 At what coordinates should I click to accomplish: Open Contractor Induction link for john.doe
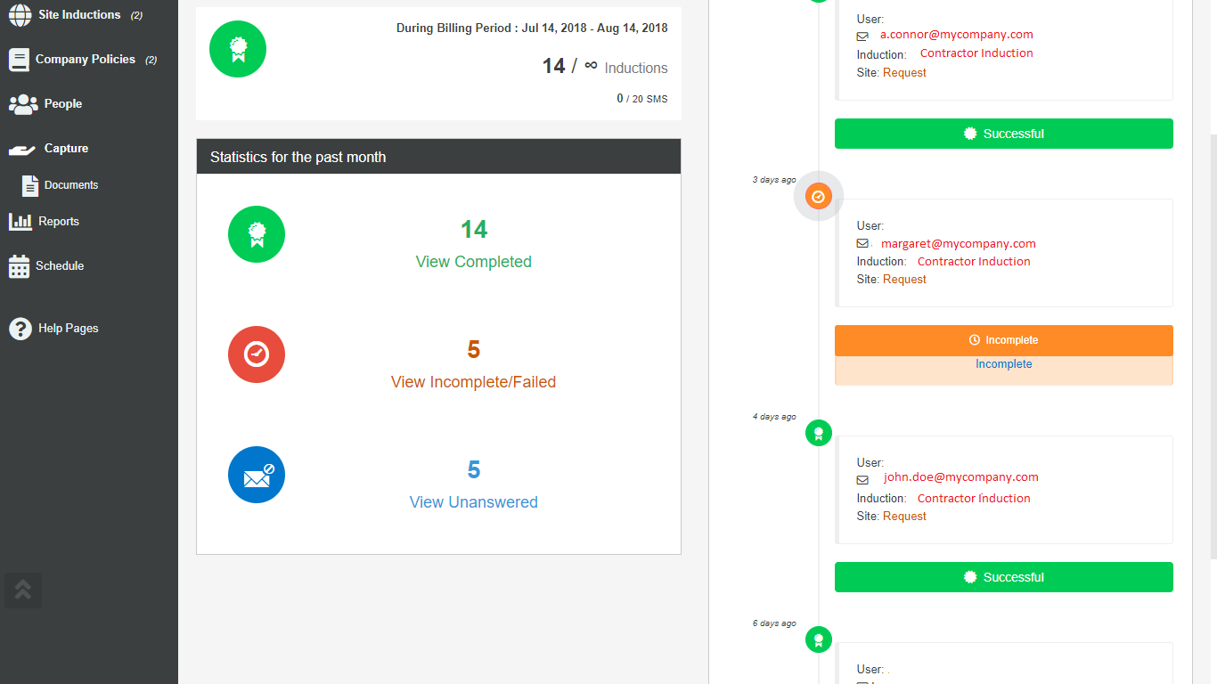[x=974, y=499]
